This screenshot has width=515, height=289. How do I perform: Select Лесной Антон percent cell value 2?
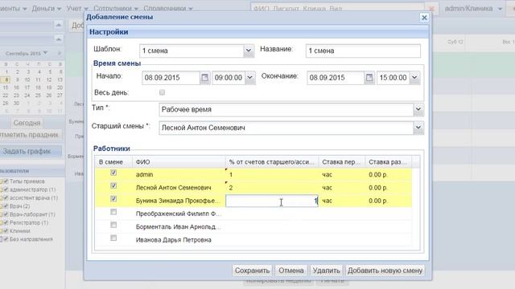click(x=272, y=188)
